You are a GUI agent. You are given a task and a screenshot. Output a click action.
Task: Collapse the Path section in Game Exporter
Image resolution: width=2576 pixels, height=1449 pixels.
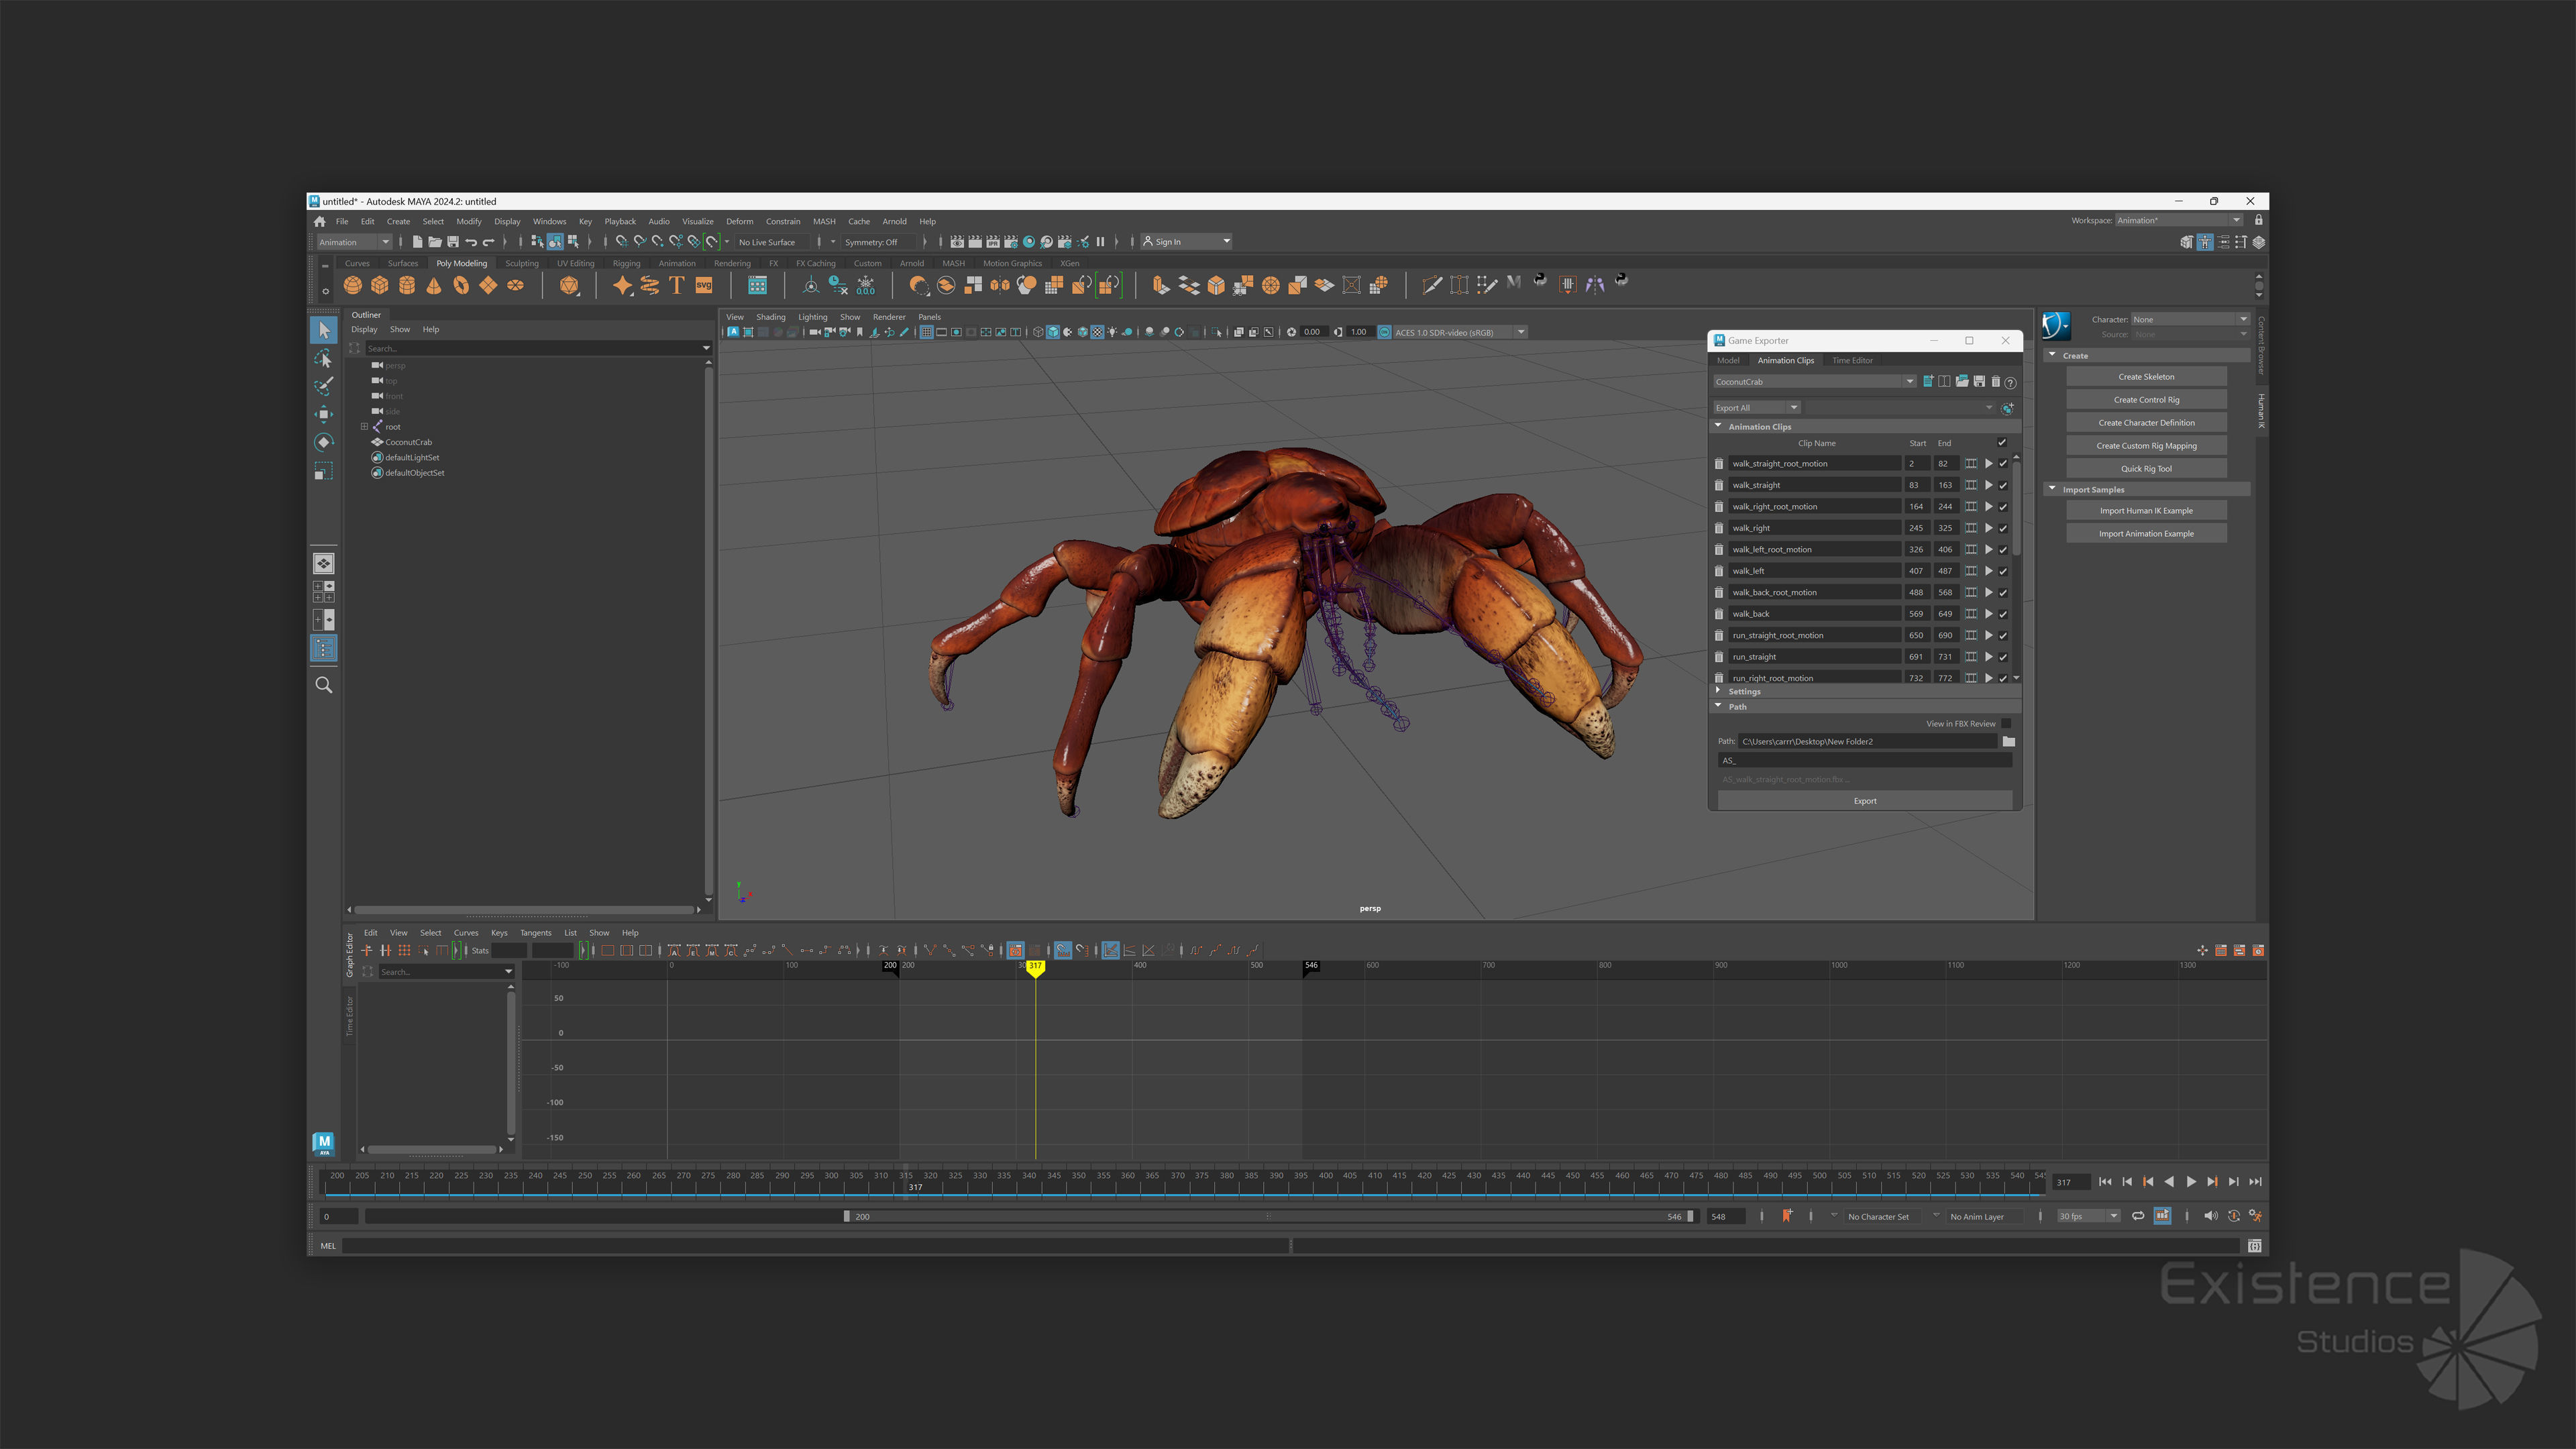pos(1719,706)
